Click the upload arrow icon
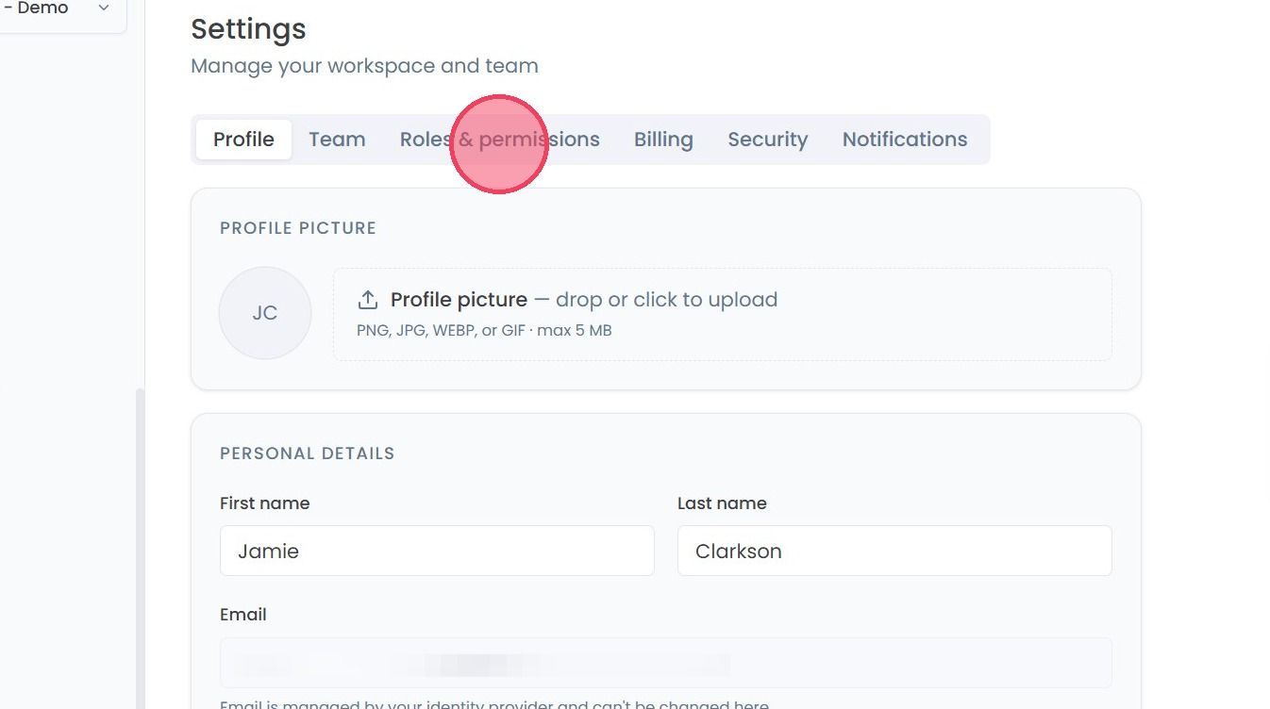The image size is (1270, 709). [367, 300]
